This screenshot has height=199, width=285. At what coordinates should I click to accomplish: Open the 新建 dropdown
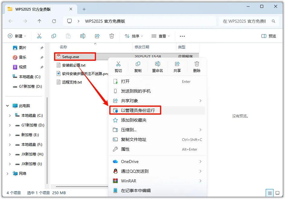(x=17, y=36)
